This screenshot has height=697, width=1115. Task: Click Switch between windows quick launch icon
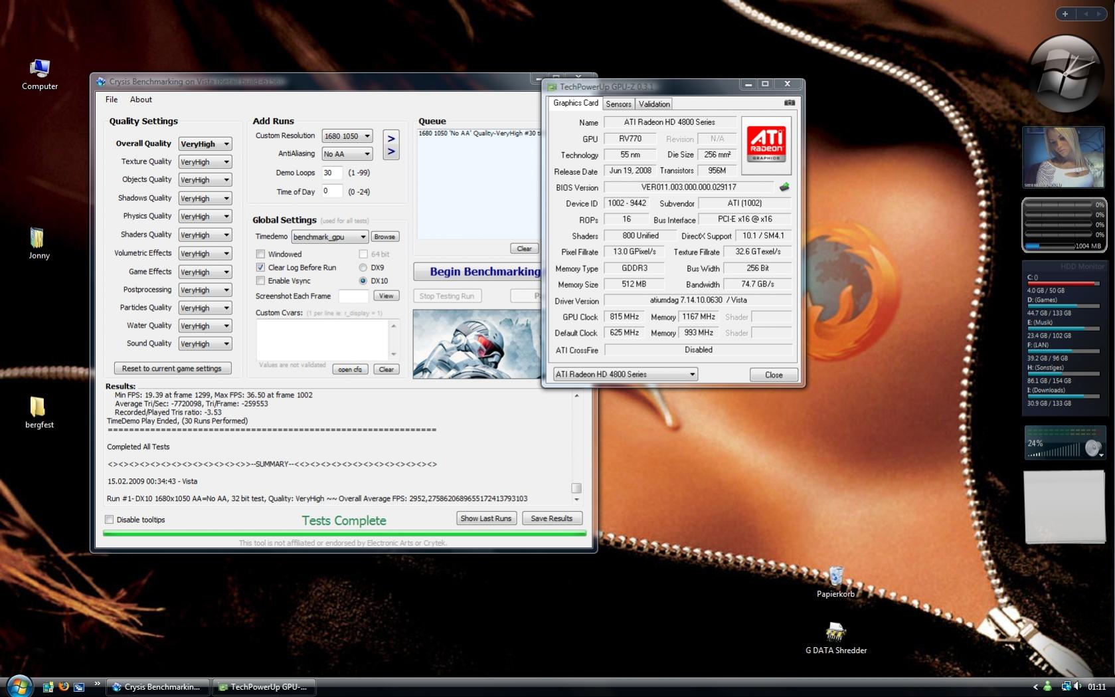click(79, 687)
